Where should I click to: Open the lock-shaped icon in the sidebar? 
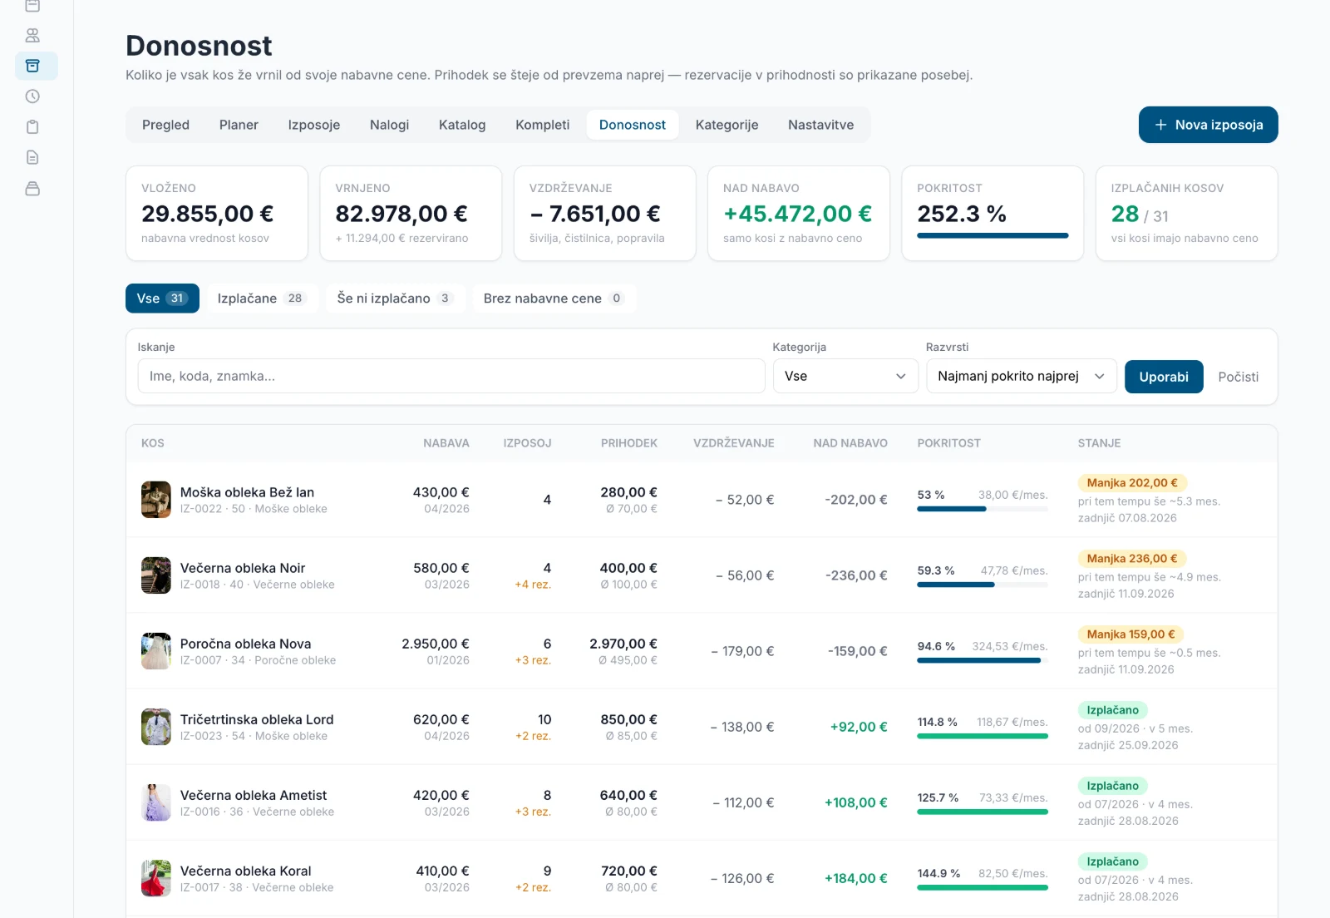(x=32, y=189)
